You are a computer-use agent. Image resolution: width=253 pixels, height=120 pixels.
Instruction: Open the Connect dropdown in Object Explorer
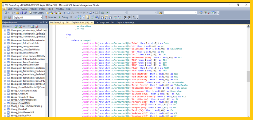(8, 26)
